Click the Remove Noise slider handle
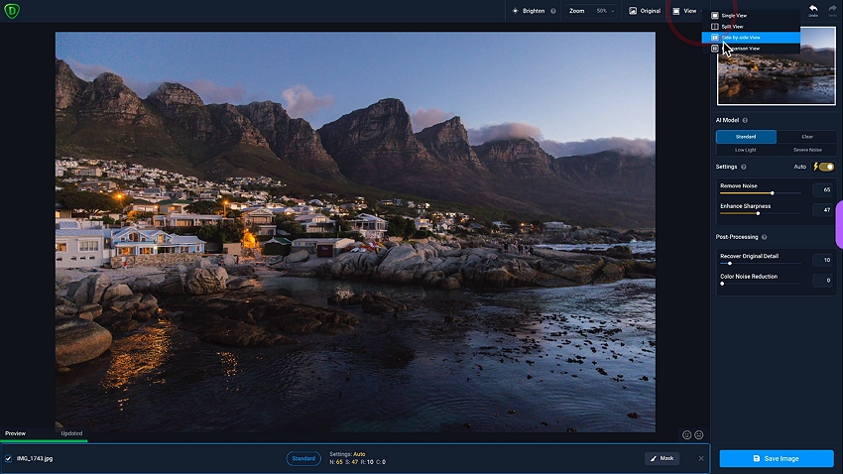 pyautogui.click(x=773, y=192)
